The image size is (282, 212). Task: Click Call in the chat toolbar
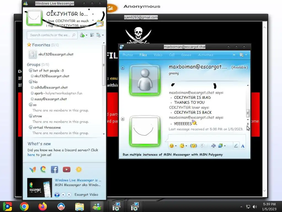pos(172,55)
